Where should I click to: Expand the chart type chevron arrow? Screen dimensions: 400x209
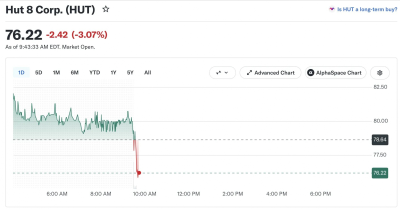pos(226,72)
